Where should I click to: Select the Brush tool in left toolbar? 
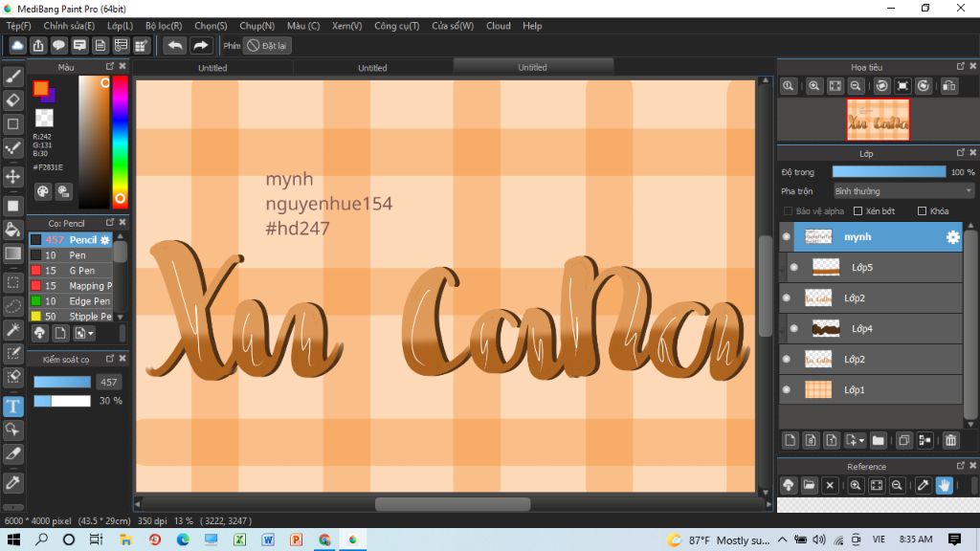pos(13,77)
